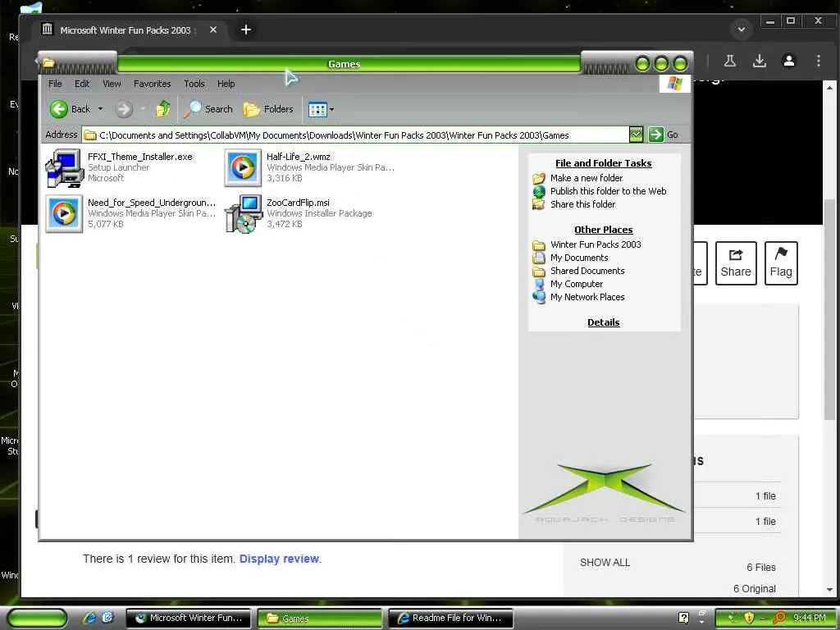This screenshot has width=840, height=630.
Task: Click the Flag button on the web page
Action: (x=781, y=263)
